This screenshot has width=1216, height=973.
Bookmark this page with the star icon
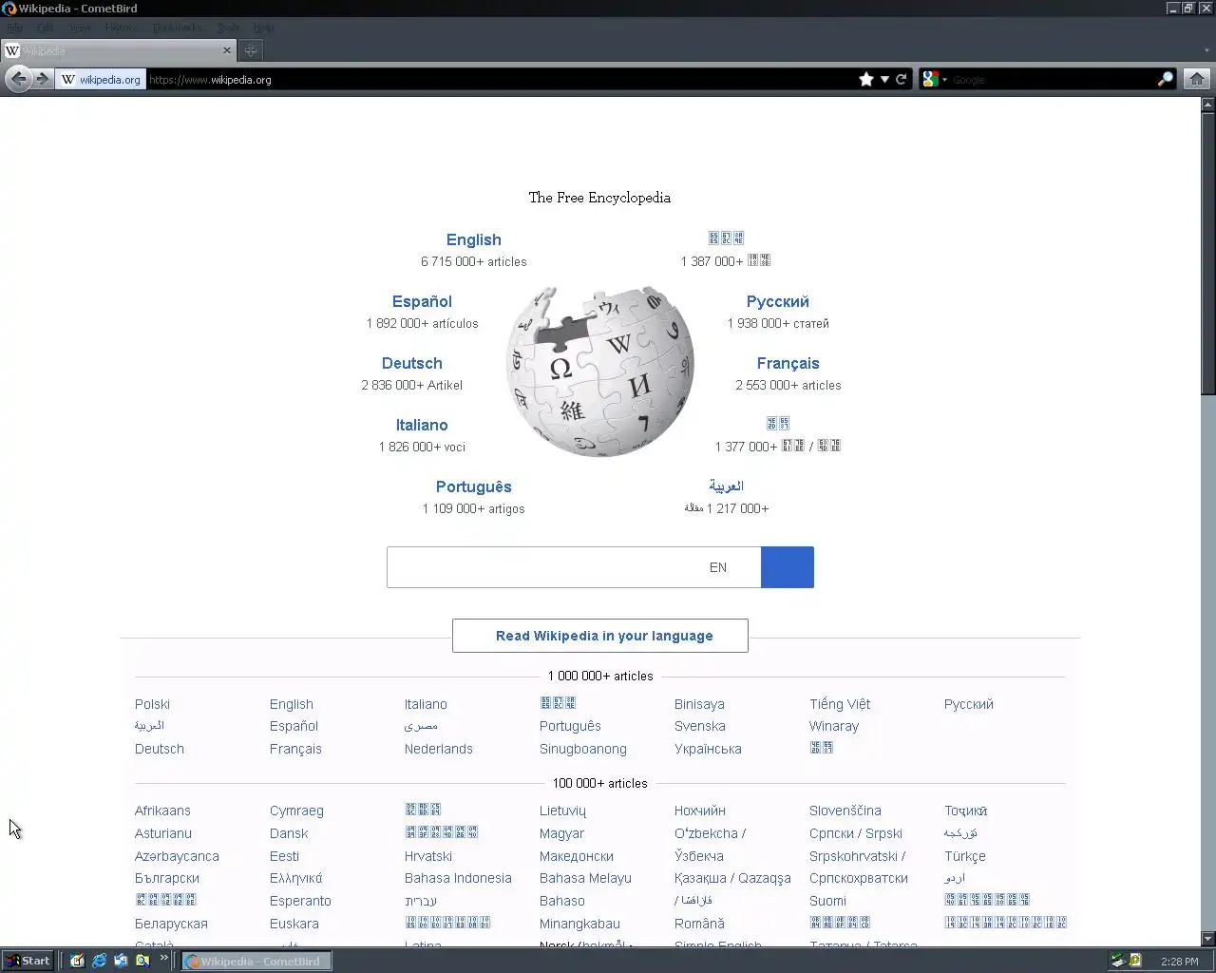(866, 79)
